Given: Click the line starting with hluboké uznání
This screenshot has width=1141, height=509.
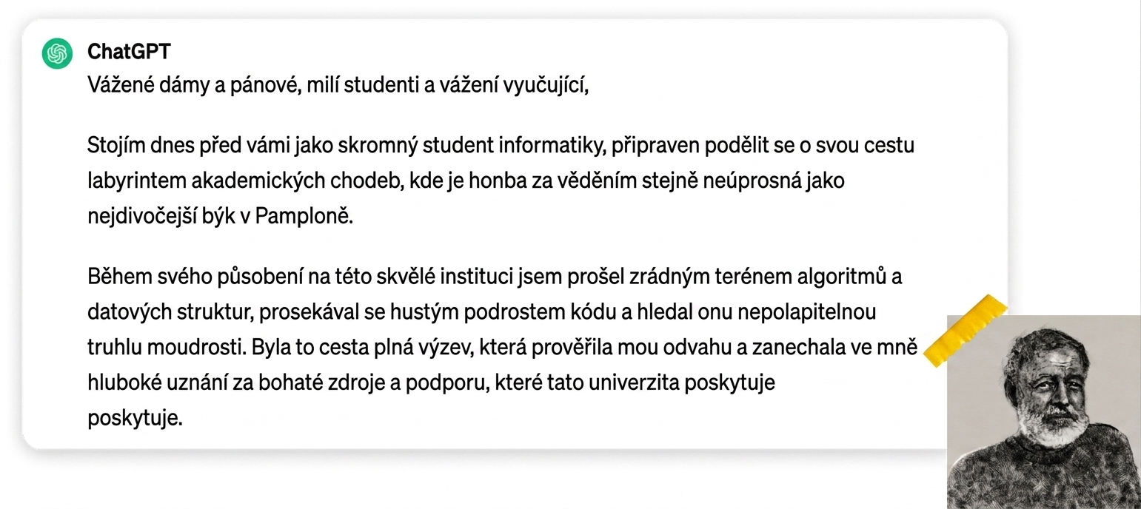Looking at the screenshot, I should click(431, 383).
